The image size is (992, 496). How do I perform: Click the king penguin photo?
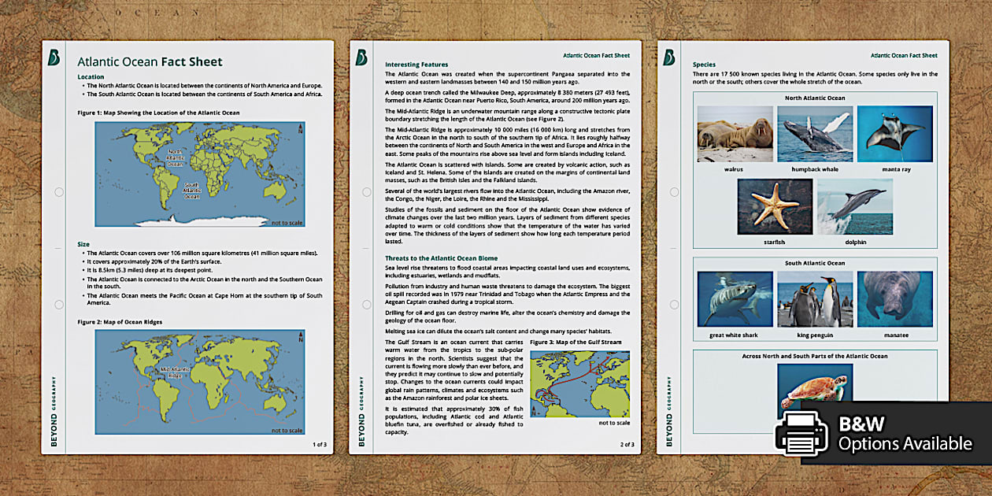[x=814, y=300]
